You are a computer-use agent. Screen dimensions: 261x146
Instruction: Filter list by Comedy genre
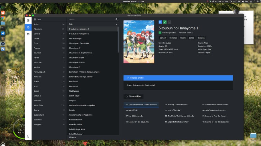[x=37, y=33]
